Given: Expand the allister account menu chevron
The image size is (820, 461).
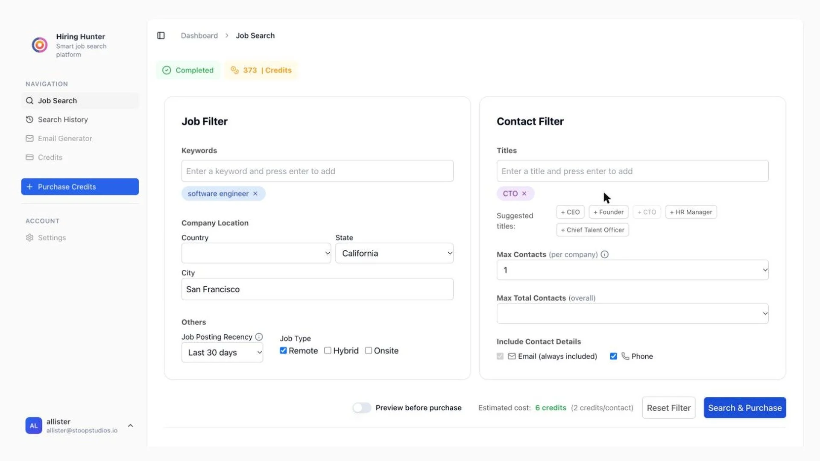Looking at the screenshot, I should point(131,426).
